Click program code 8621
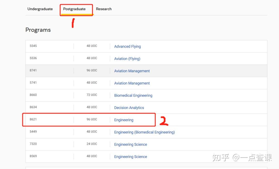Image resolution: width=279 pixels, height=169 pixels. pos(33,119)
